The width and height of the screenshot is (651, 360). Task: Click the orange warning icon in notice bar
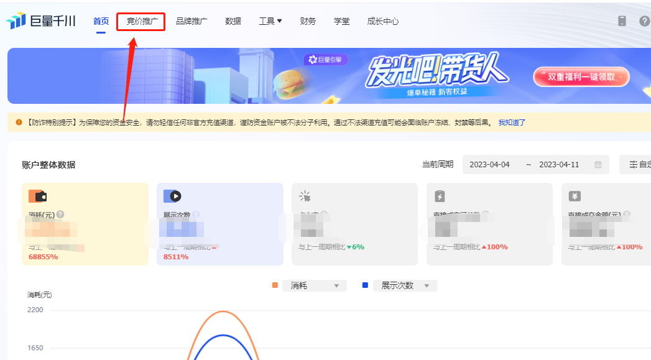(x=19, y=122)
